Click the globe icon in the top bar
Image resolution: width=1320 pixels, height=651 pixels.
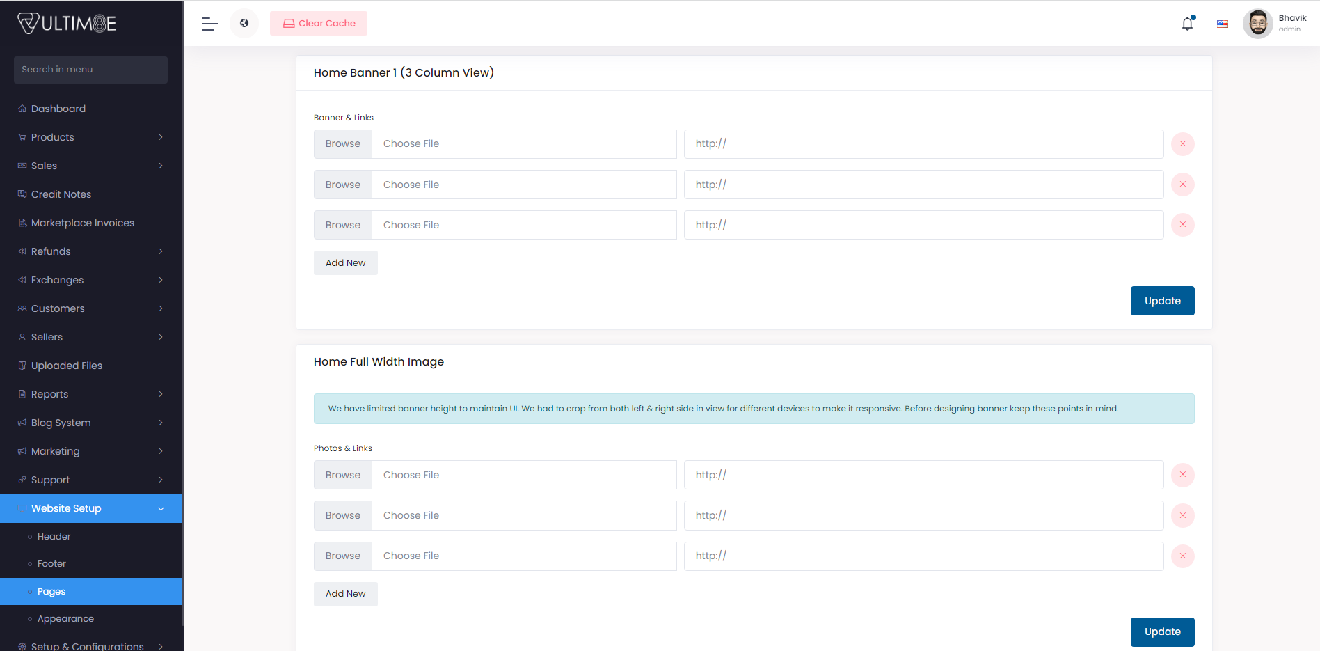coord(244,23)
